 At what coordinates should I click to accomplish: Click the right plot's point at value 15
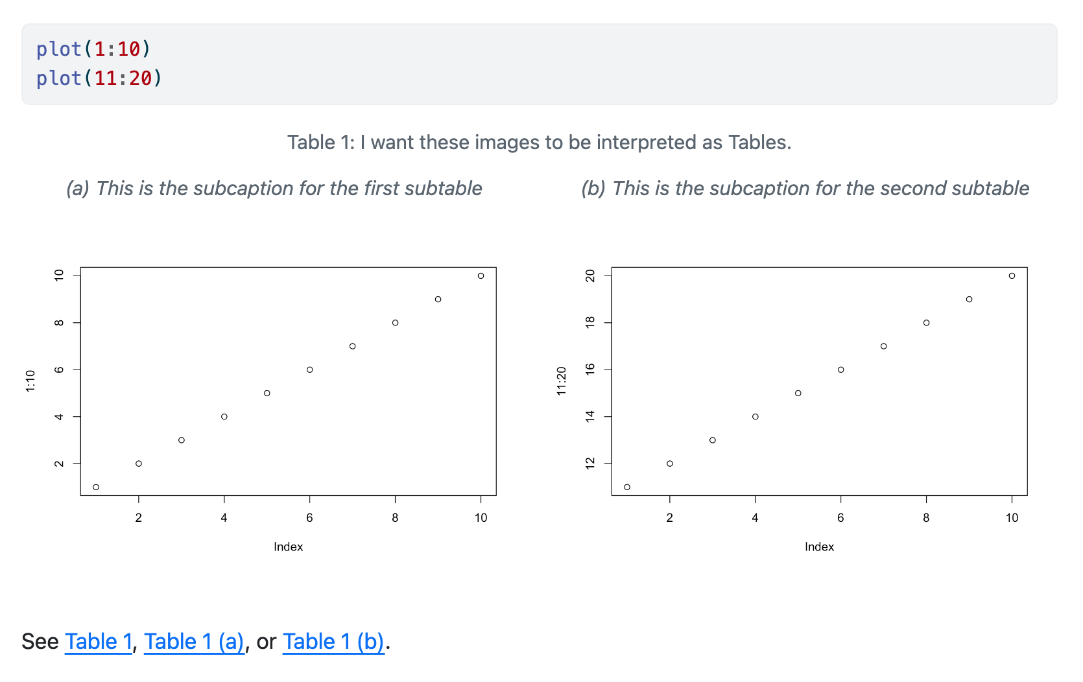798,393
